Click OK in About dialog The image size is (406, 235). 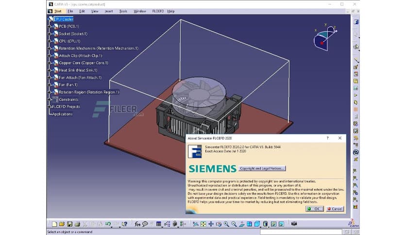[314, 209]
